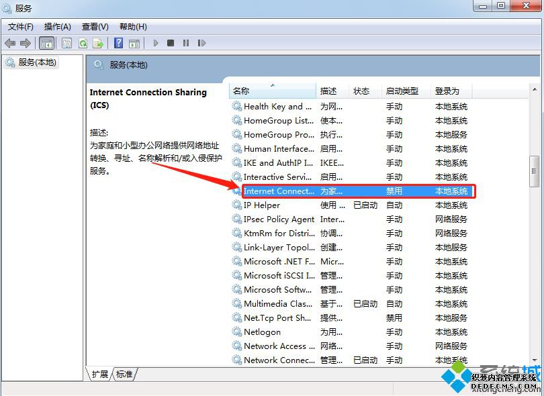Viewport: 544px width, 396px height.
Task: Toggle the show/hide console tree icon
Action: pos(47,44)
